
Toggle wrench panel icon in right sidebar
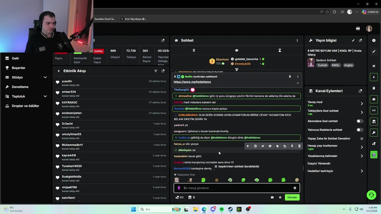click(x=374, y=132)
